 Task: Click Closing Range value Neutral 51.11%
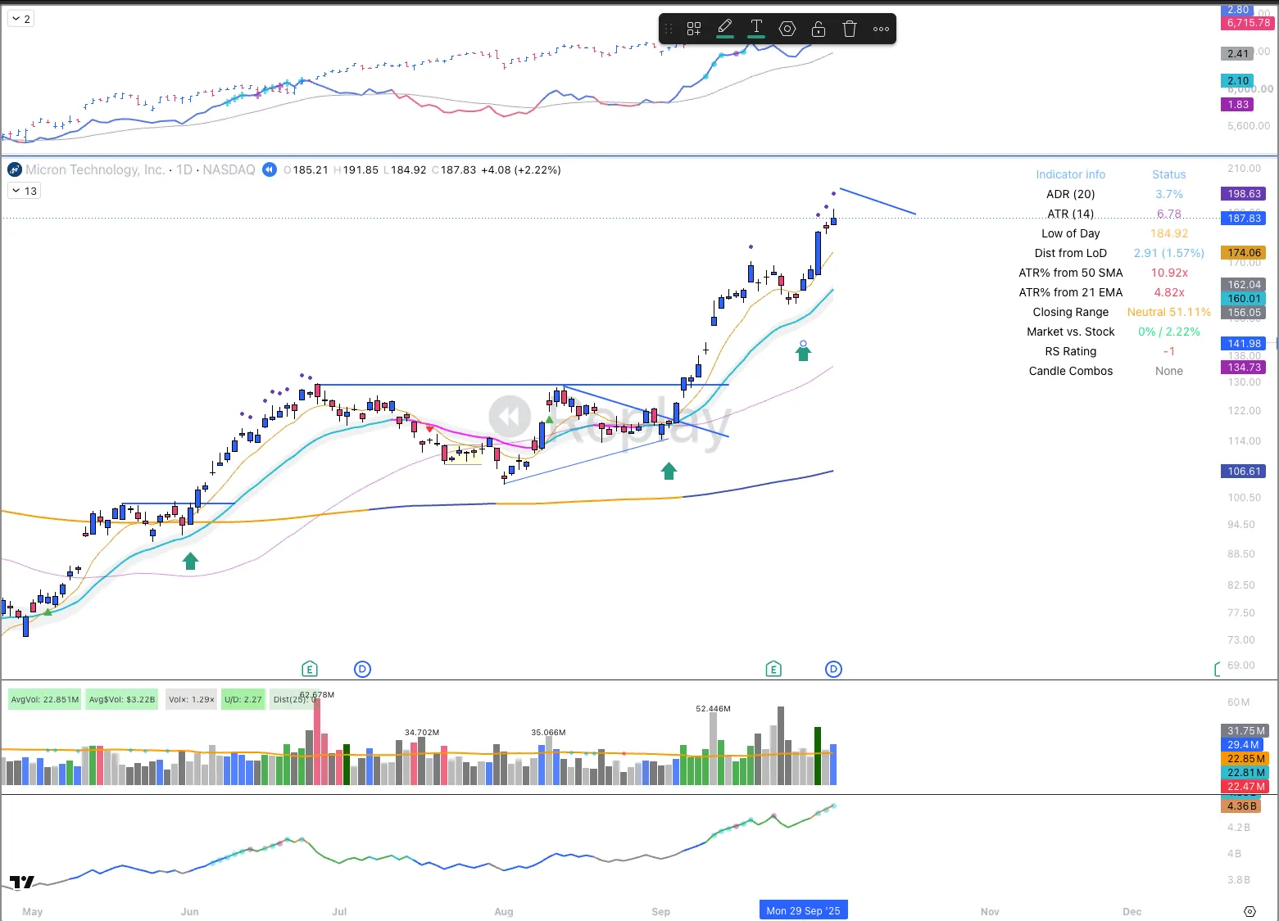1169,312
